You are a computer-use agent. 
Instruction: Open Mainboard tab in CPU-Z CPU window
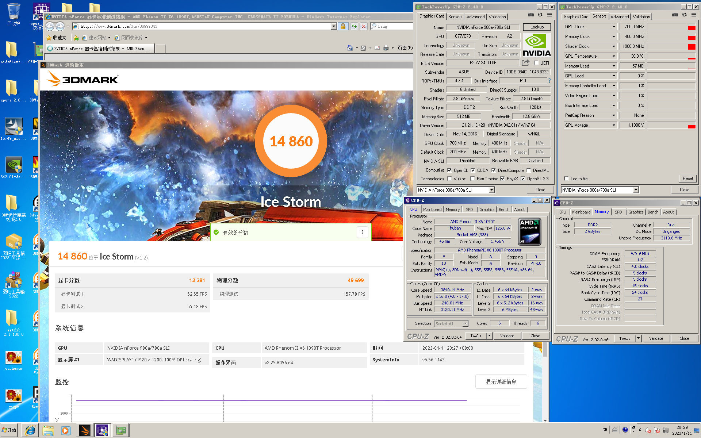(432, 210)
